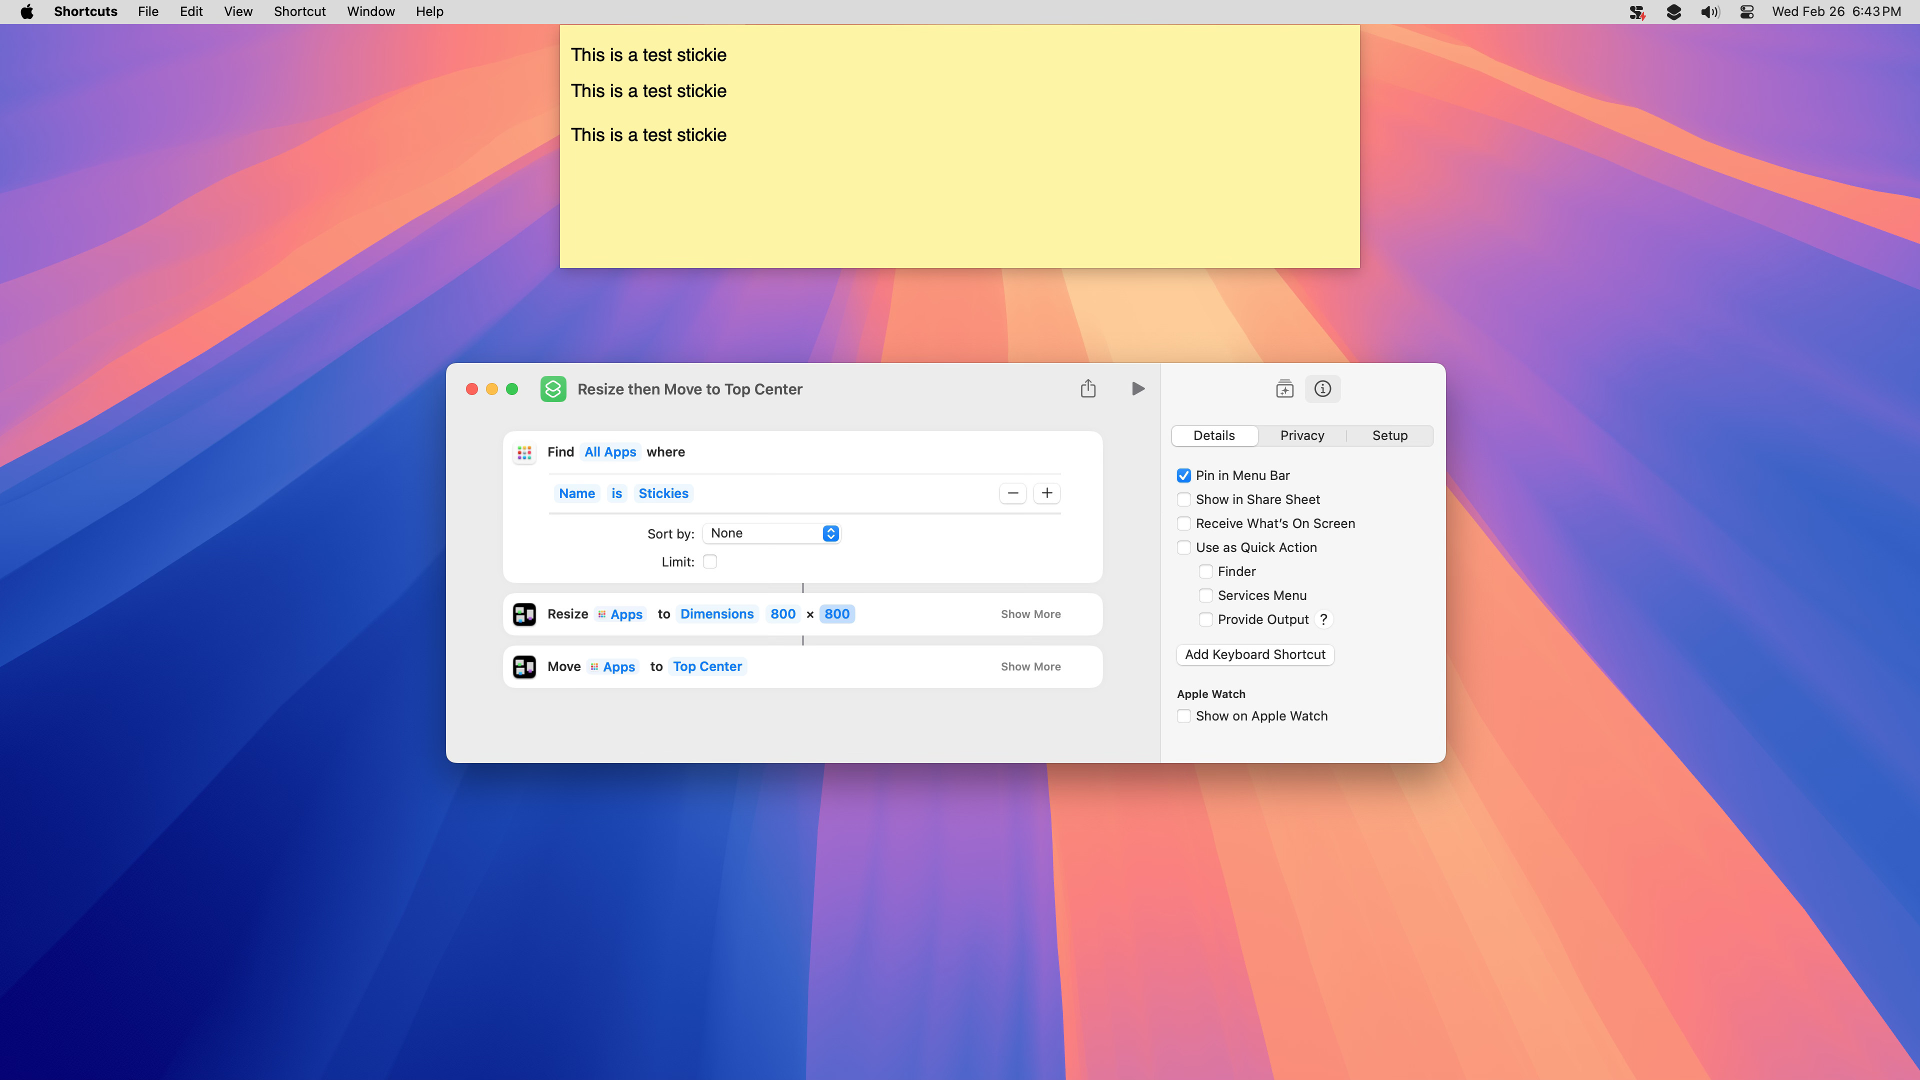
Task: Change the Top Center move position
Action: coord(707,666)
